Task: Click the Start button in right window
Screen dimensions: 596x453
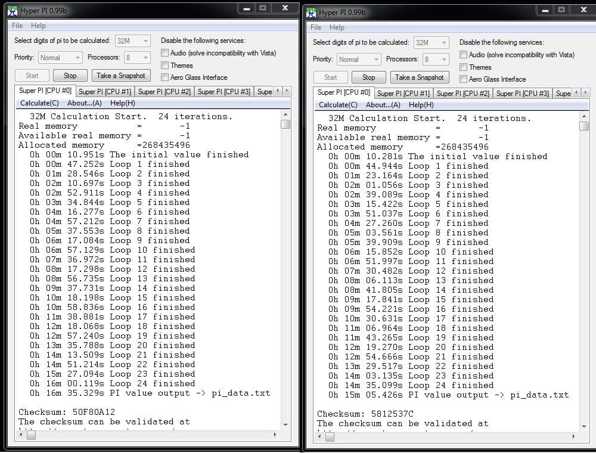Action: pos(330,77)
